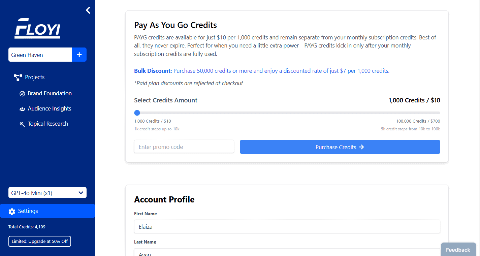Open Topical Research section
This screenshot has height=256, width=480.
48,124
